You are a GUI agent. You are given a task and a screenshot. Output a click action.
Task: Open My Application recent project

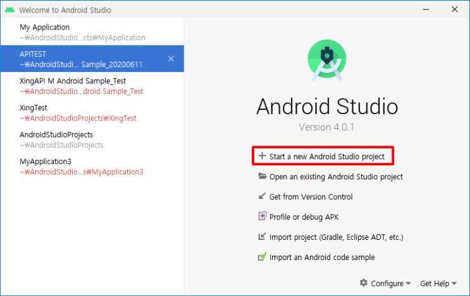92,32
